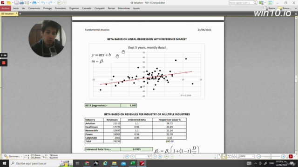Viewport: 298px width, 167px height.
Task: Select the GE Valuation document tab
Action: click(7, 13)
